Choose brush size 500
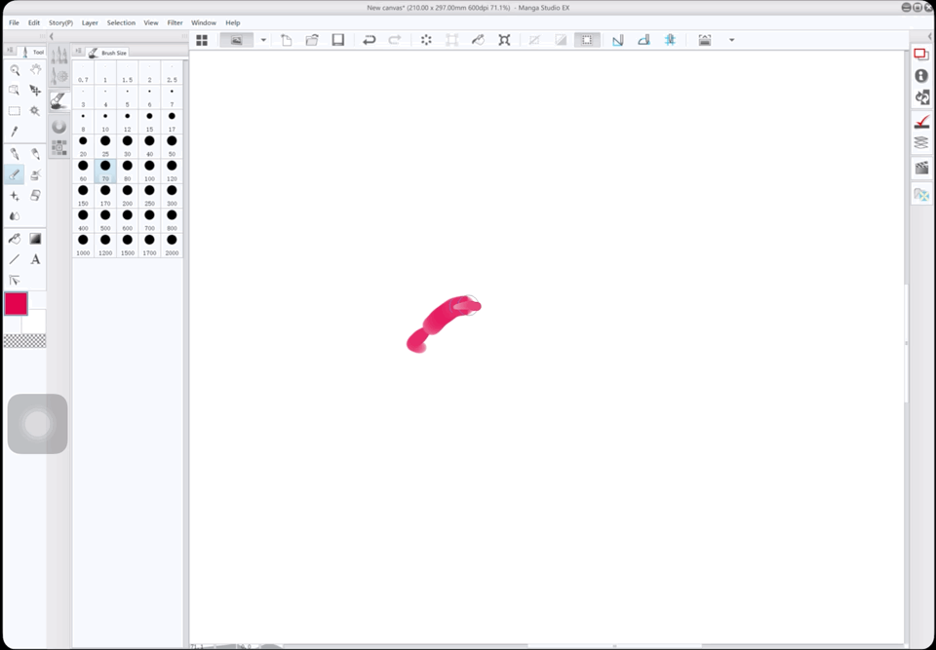The height and width of the screenshot is (650, 936). [x=105, y=219]
